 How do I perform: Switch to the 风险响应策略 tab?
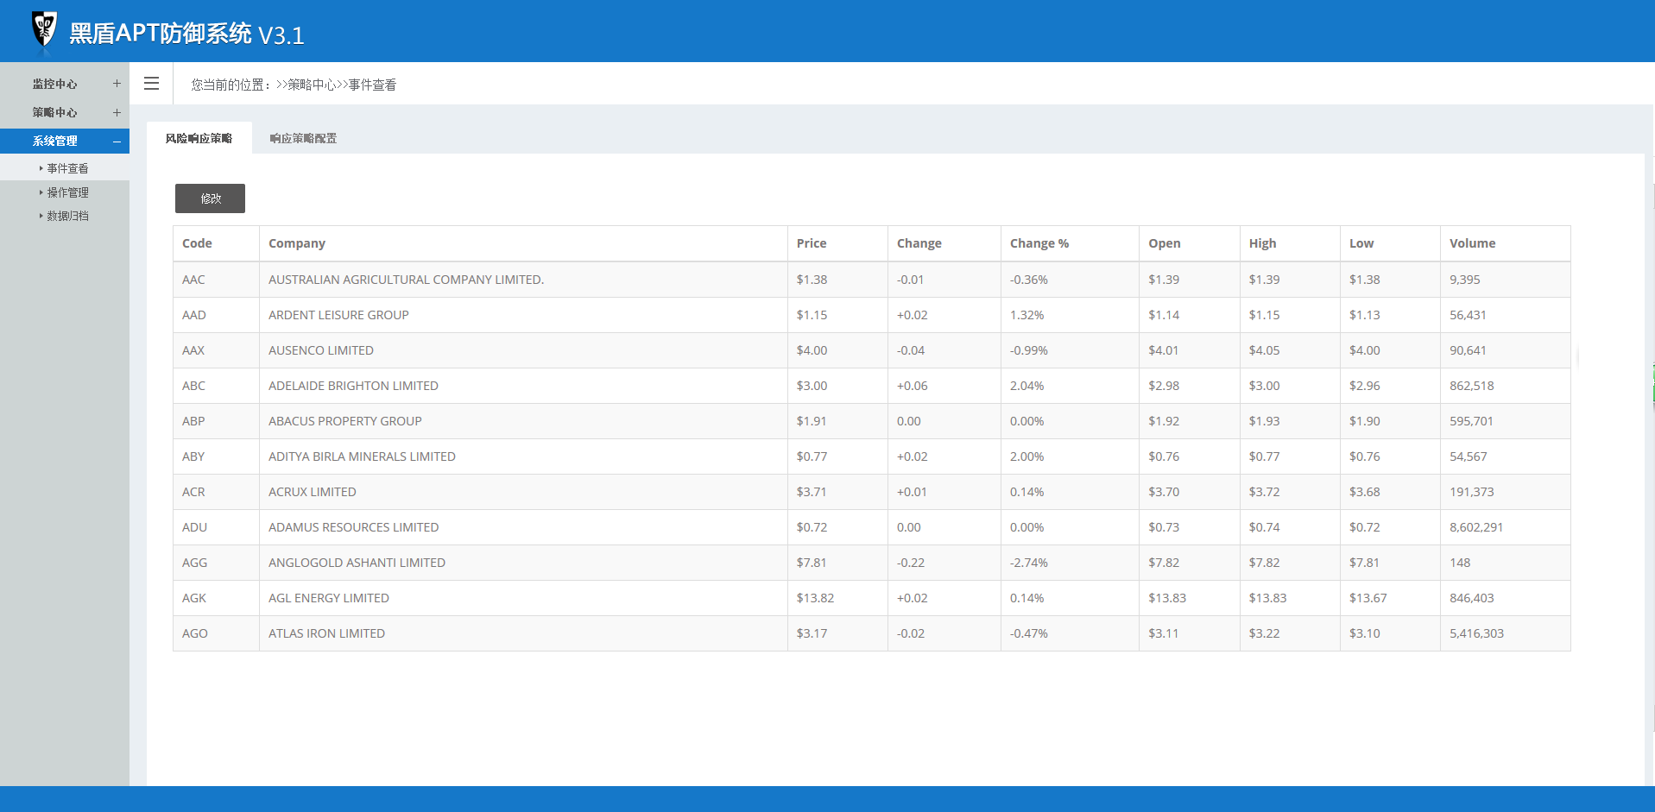pos(199,138)
